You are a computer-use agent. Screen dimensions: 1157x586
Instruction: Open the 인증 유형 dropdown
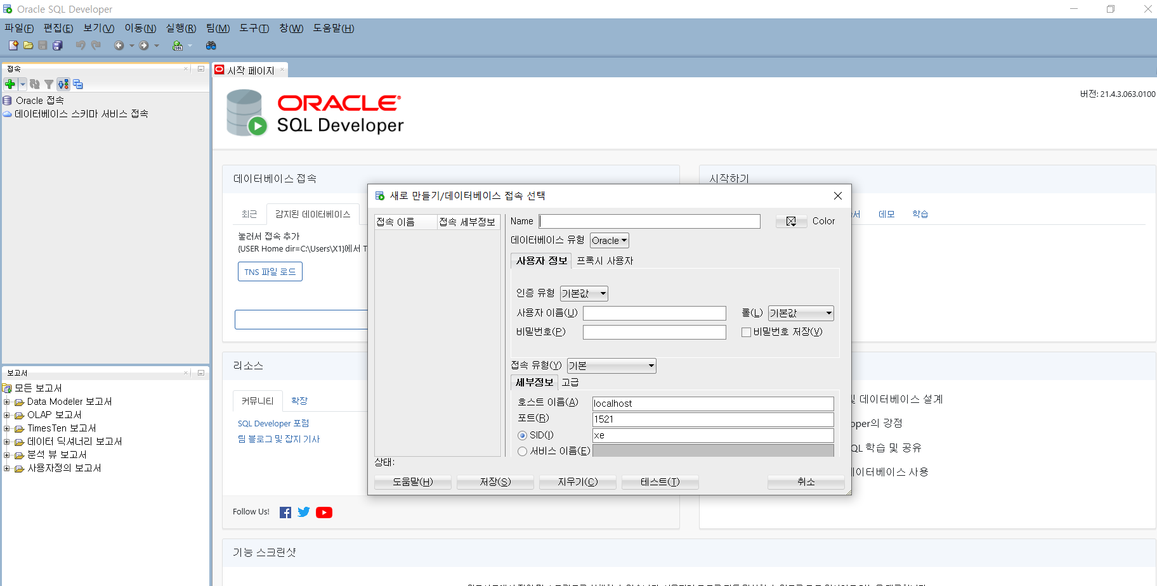tap(584, 293)
